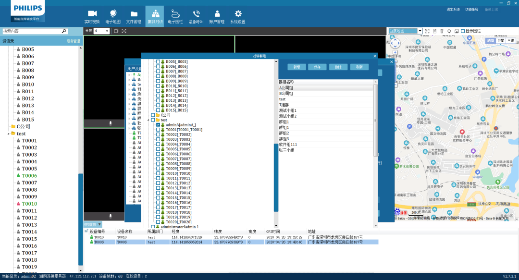Check the B005[_B005] checkbox
Screen dimensions: 519x280
coord(158,61)
